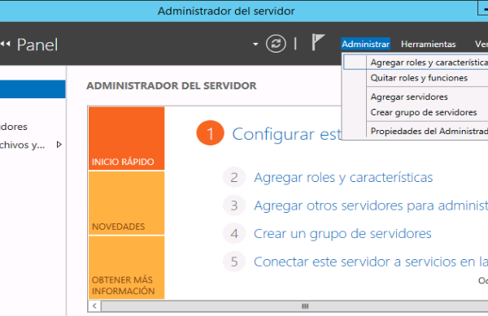Click the orange step 1 circle
The image size is (488, 316).
pos(210,133)
